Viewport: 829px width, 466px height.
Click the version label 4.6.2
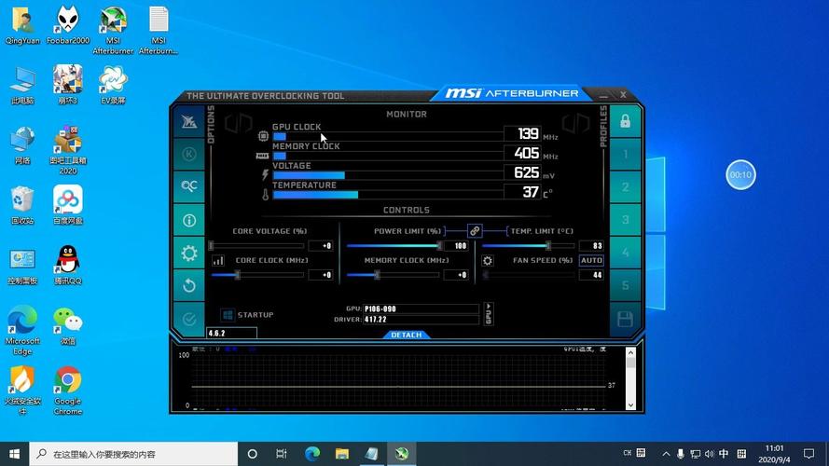(x=231, y=333)
